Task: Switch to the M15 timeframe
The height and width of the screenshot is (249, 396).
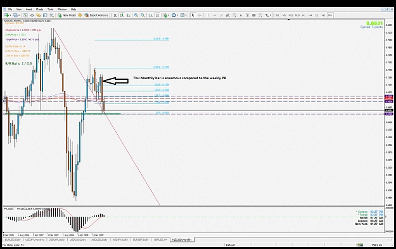Action: click(291, 15)
